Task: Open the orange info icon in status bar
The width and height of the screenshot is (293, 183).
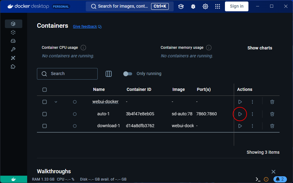Action: (266, 179)
